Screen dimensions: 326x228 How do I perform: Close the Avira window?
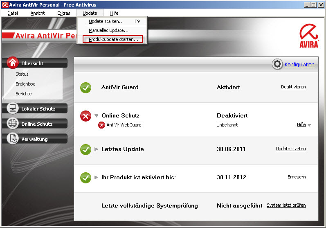(321, 5)
